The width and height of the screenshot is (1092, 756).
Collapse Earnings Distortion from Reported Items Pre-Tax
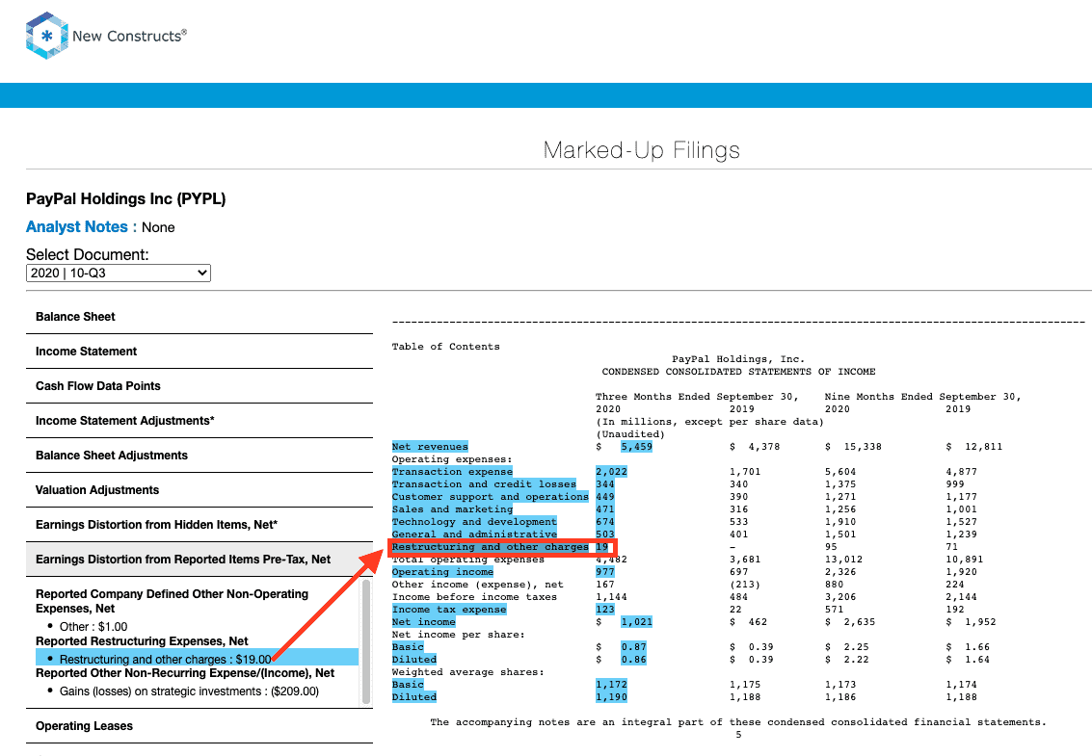point(200,560)
